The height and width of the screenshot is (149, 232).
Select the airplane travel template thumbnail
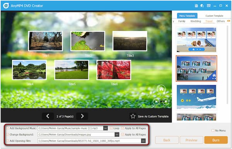pyautogui.click(x=196, y=97)
